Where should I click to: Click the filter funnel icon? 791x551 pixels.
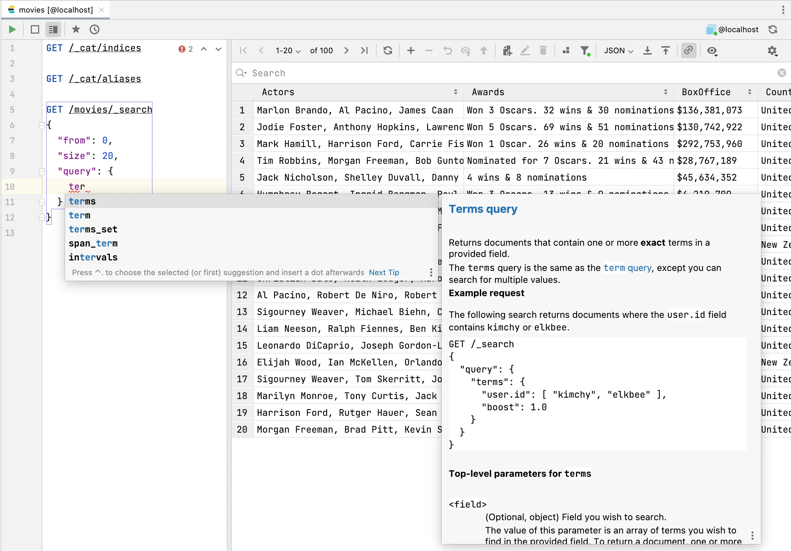point(584,51)
